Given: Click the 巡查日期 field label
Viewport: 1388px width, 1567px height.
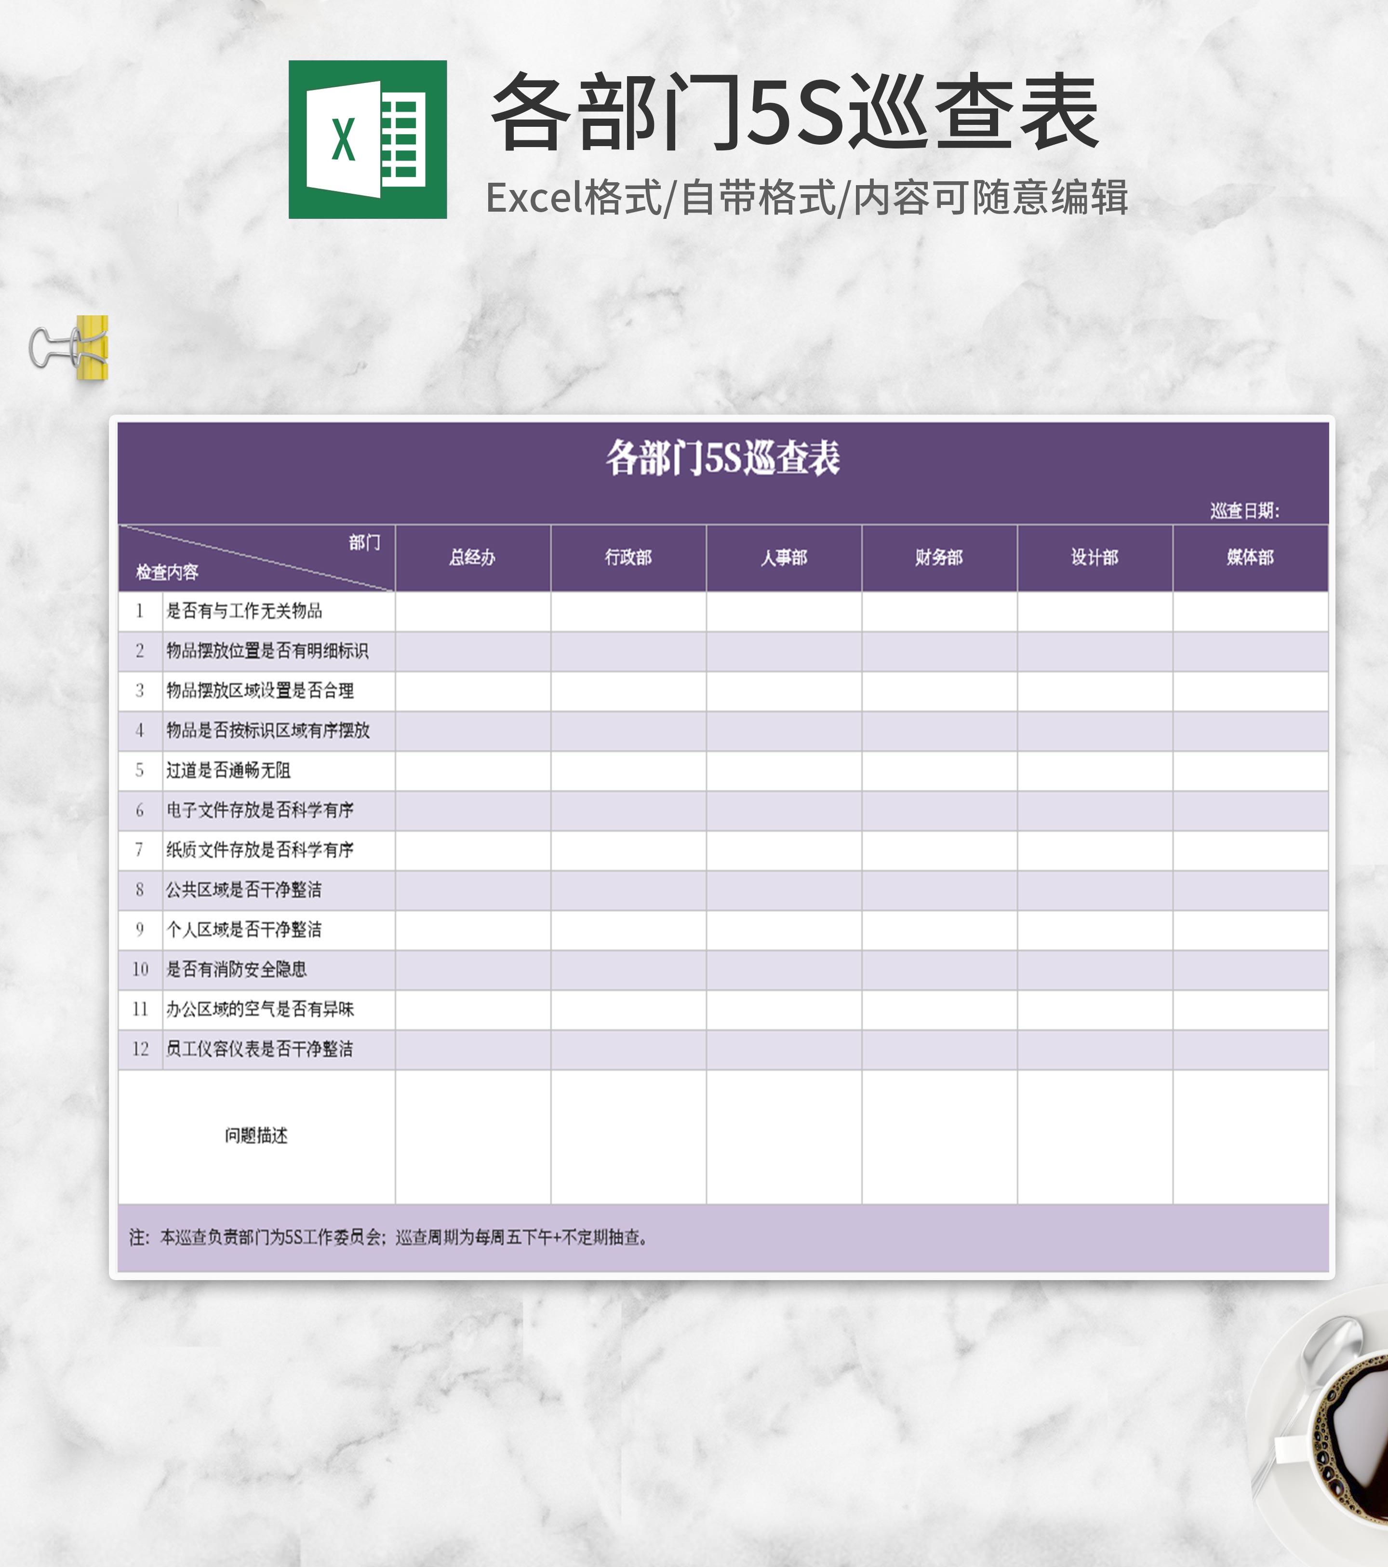Looking at the screenshot, I should coord(1244,511).
